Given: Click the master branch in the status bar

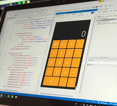Looking at the screenshot, I should pos(114,104).
